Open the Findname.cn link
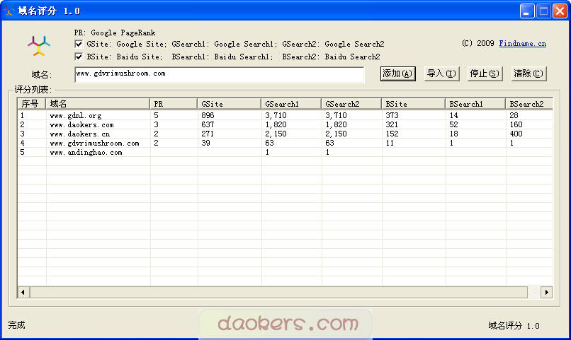Screen dimensions: 571x340 [x=523, y=44]
